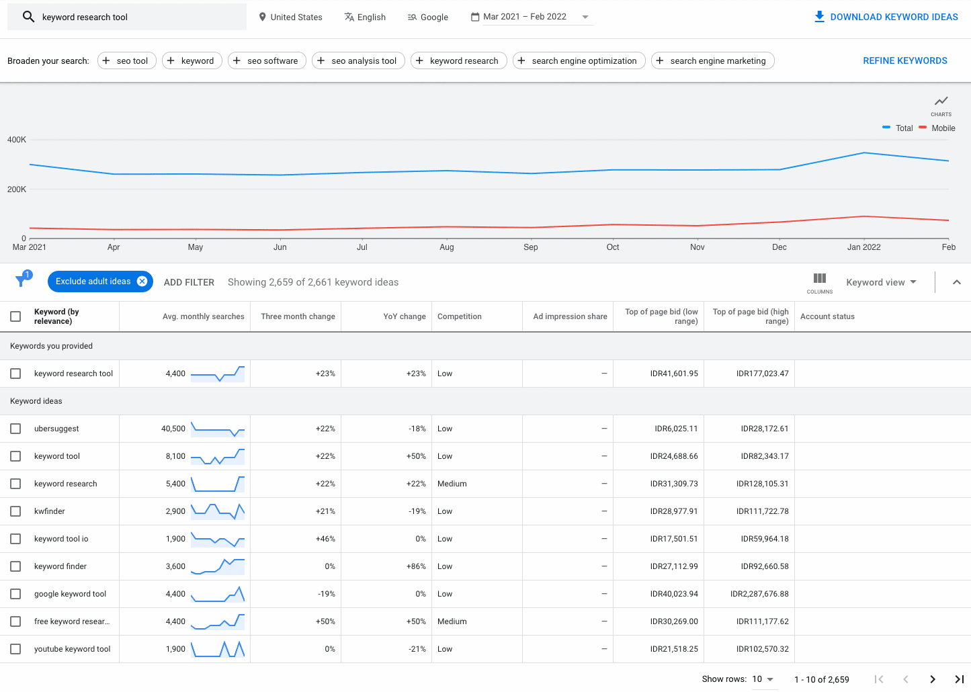Screen dimensions: 971x692
Task: Collapse the table panel with the chevron
Action: [x=957, y=282]
